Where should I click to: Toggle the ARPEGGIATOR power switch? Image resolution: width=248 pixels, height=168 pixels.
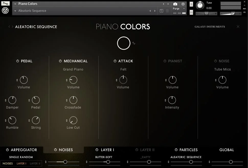tap(7, 150)
